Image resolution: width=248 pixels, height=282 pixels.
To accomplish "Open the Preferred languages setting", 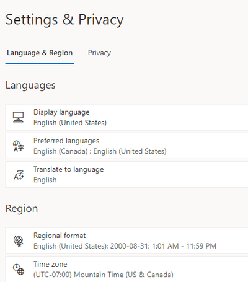I will click(x=126, y=146).
